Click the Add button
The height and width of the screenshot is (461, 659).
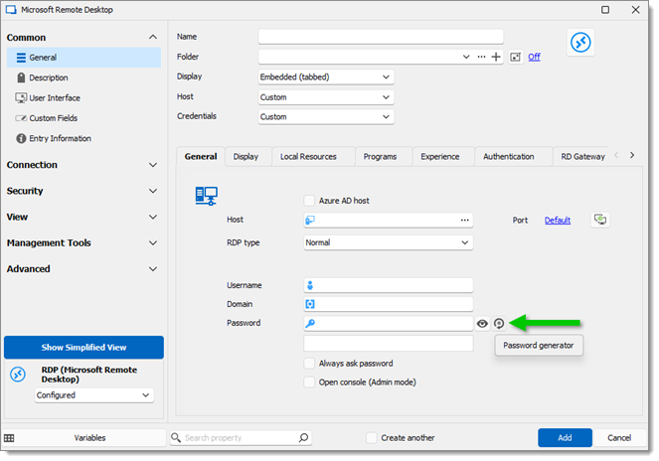565,438
